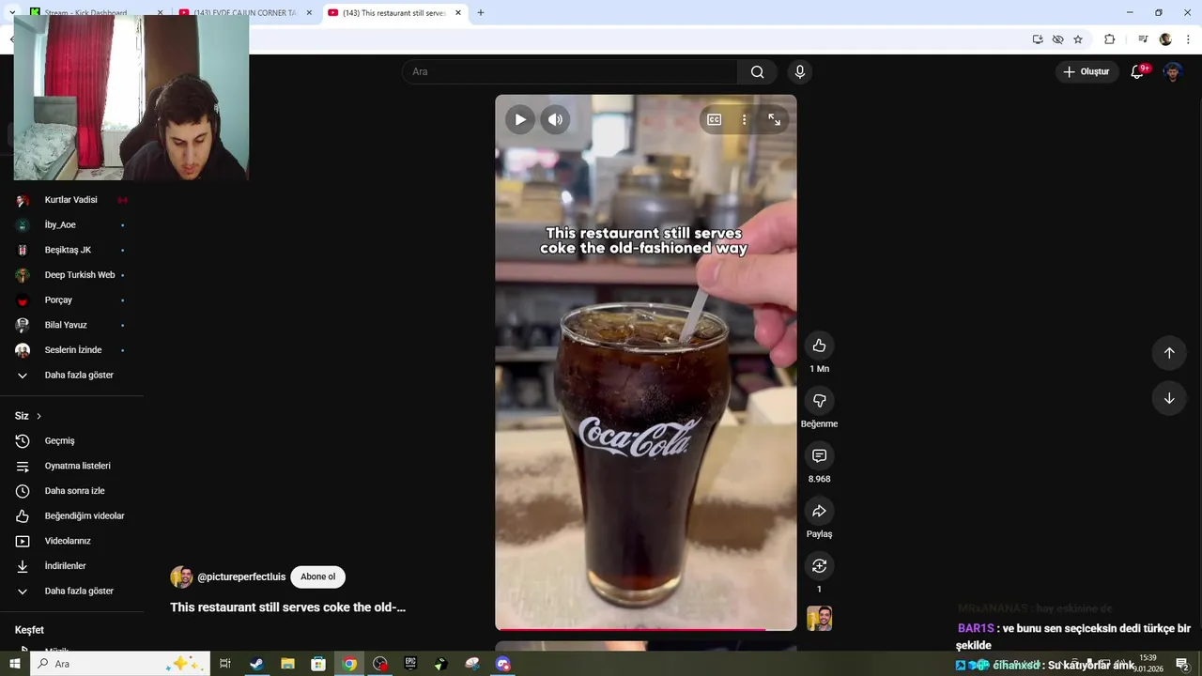This screenshot has width=1202, height=676.
Task: Dislike the Short with Beğenme button
Action: pos(819,401)
